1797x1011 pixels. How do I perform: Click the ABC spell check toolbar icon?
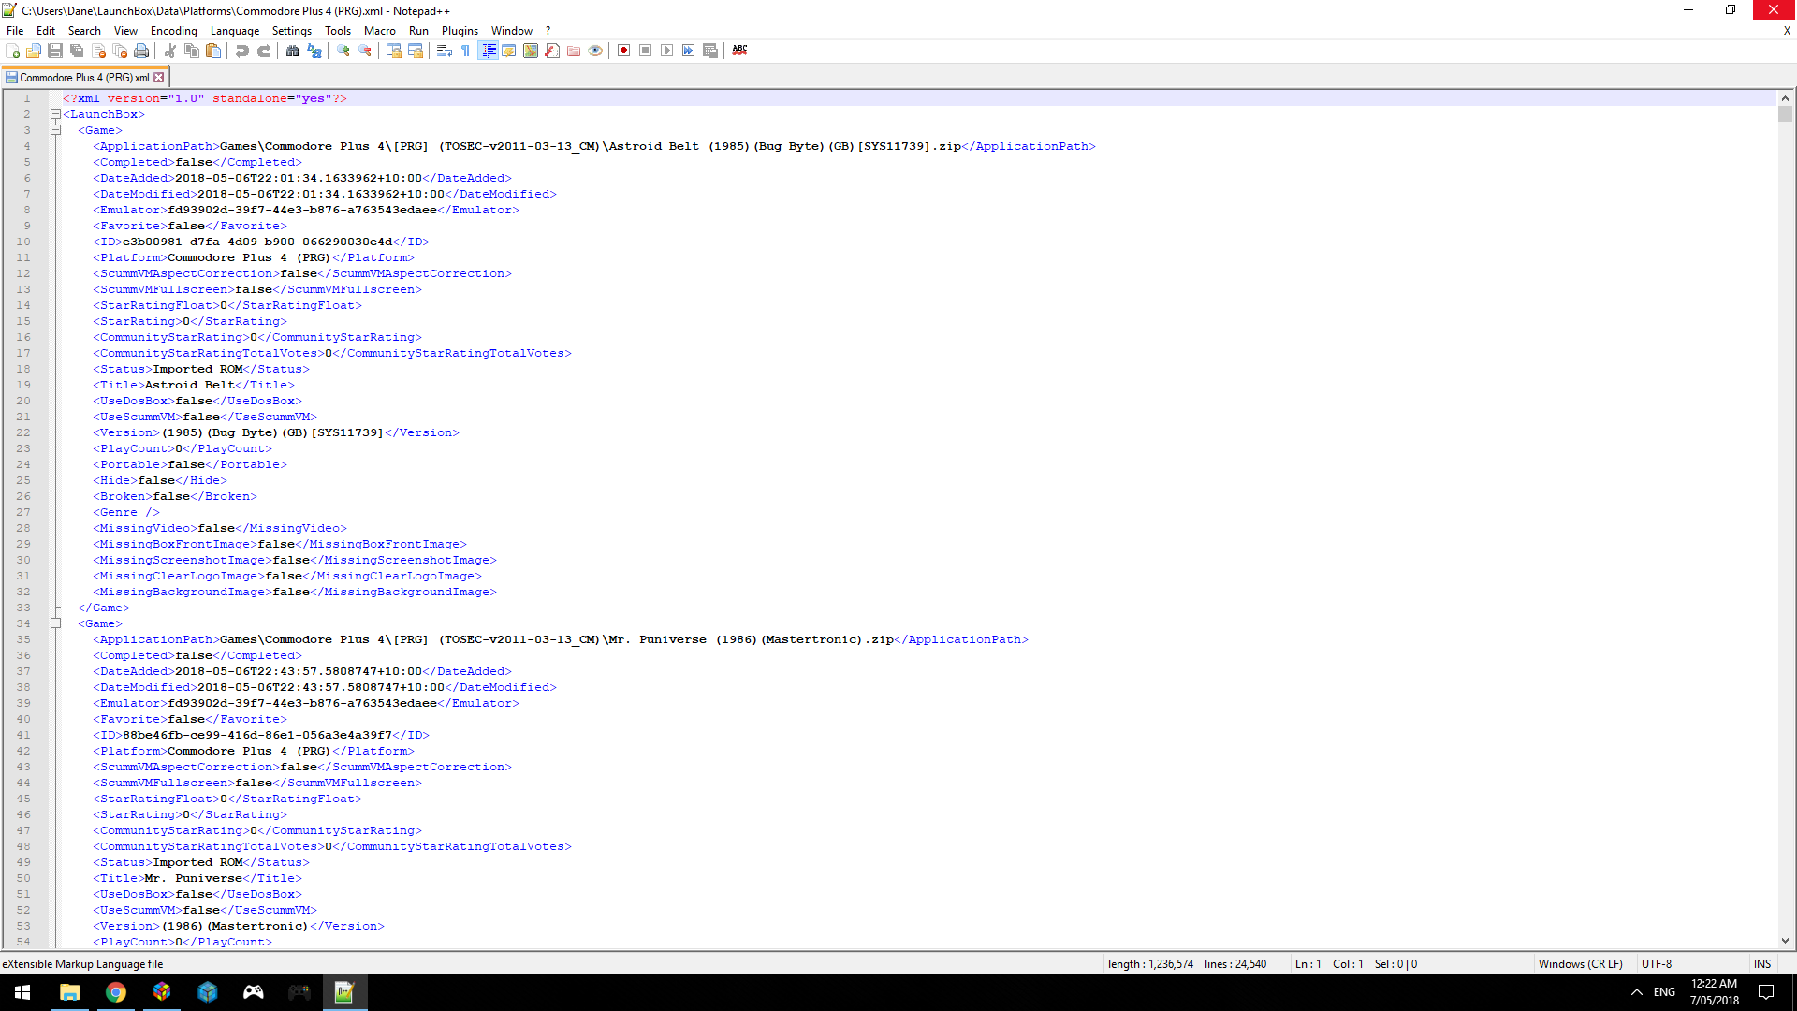[x=740, y=51]
